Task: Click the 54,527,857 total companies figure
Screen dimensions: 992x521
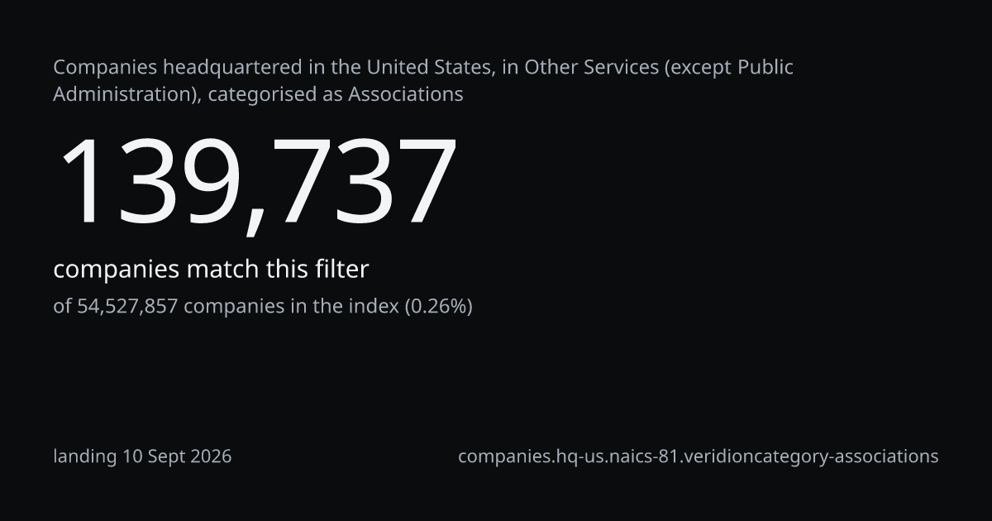Action: click(127, 307)
